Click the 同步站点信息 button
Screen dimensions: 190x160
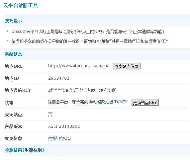pyautogui.click(x=127, y=66)
